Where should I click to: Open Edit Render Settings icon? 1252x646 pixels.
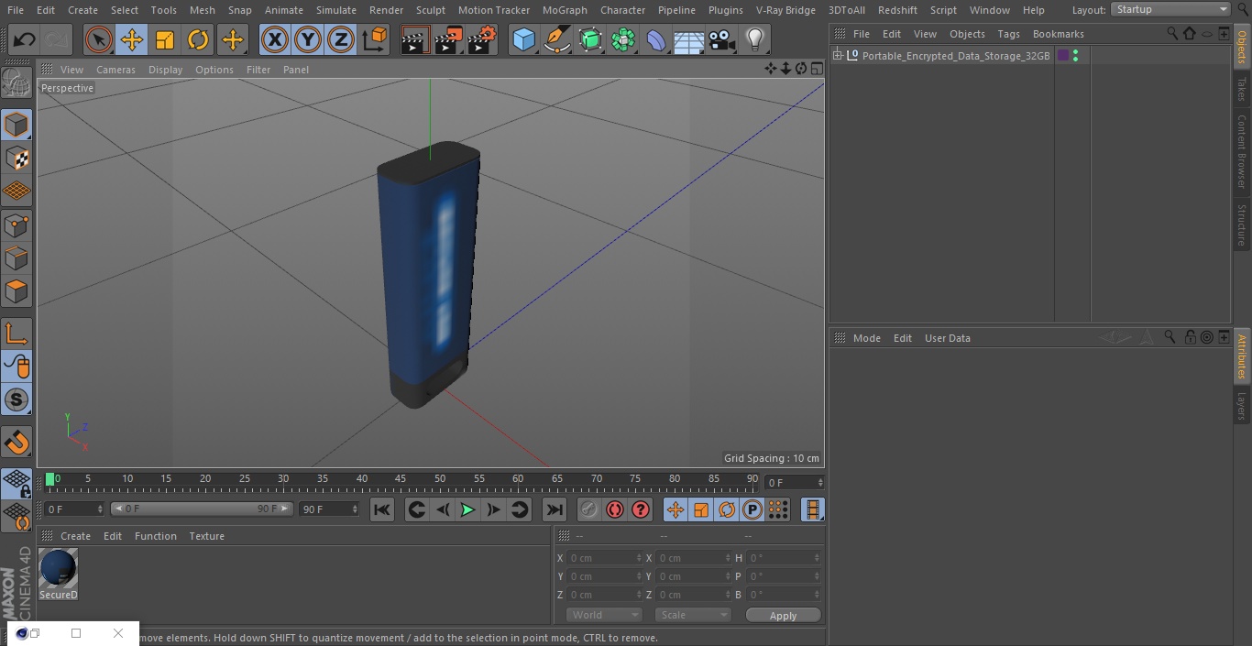coord(482,39)
